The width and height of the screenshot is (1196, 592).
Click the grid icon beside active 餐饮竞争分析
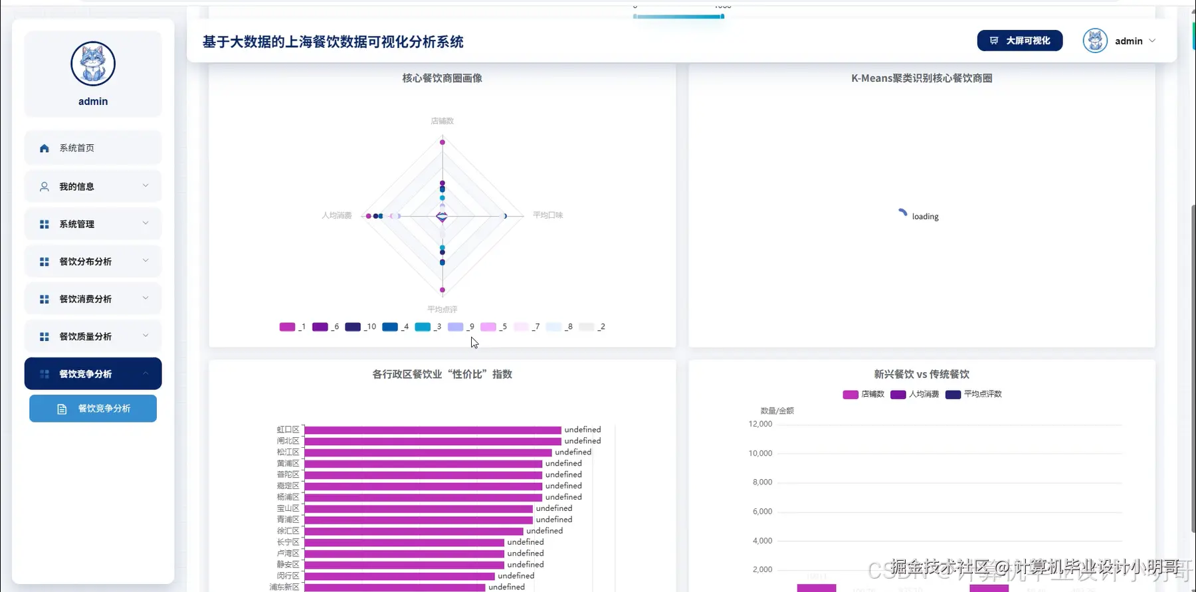45,374
